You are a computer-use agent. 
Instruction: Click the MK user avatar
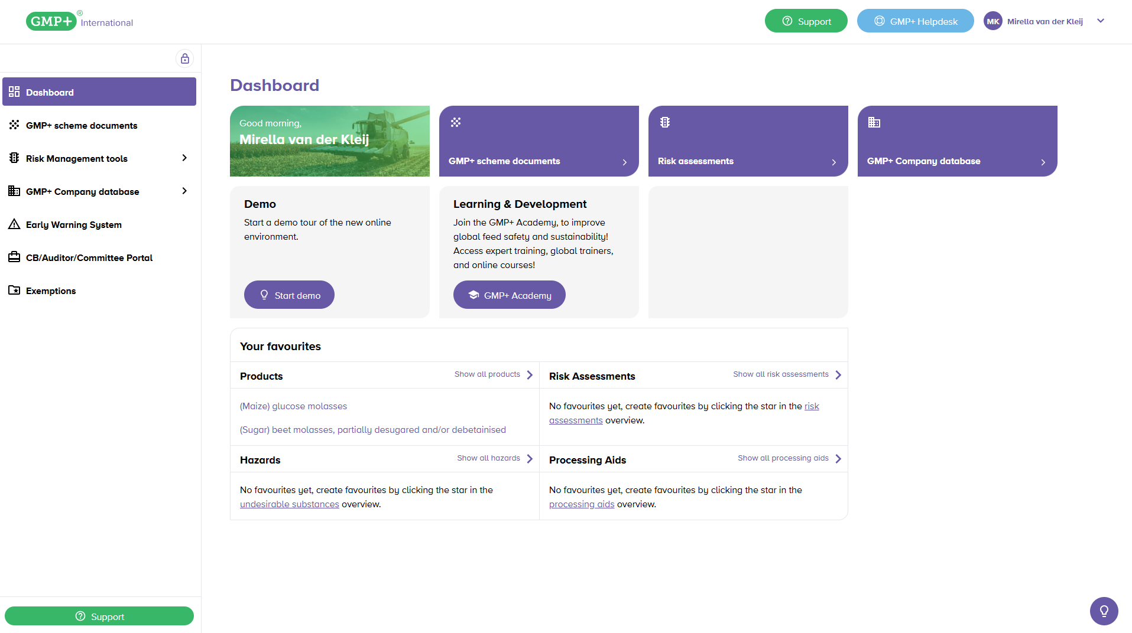click(x=992, y=21)
